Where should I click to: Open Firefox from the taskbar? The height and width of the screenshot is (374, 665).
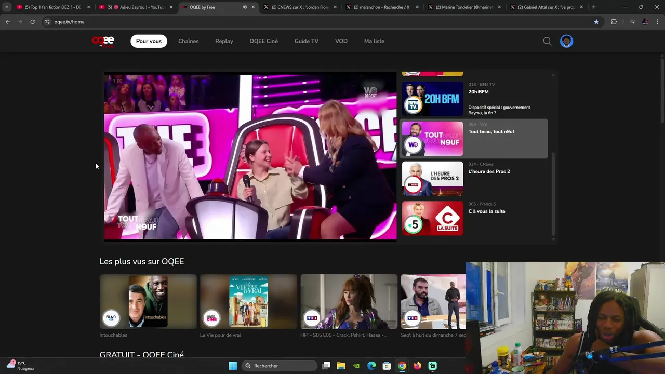point(417,366)
